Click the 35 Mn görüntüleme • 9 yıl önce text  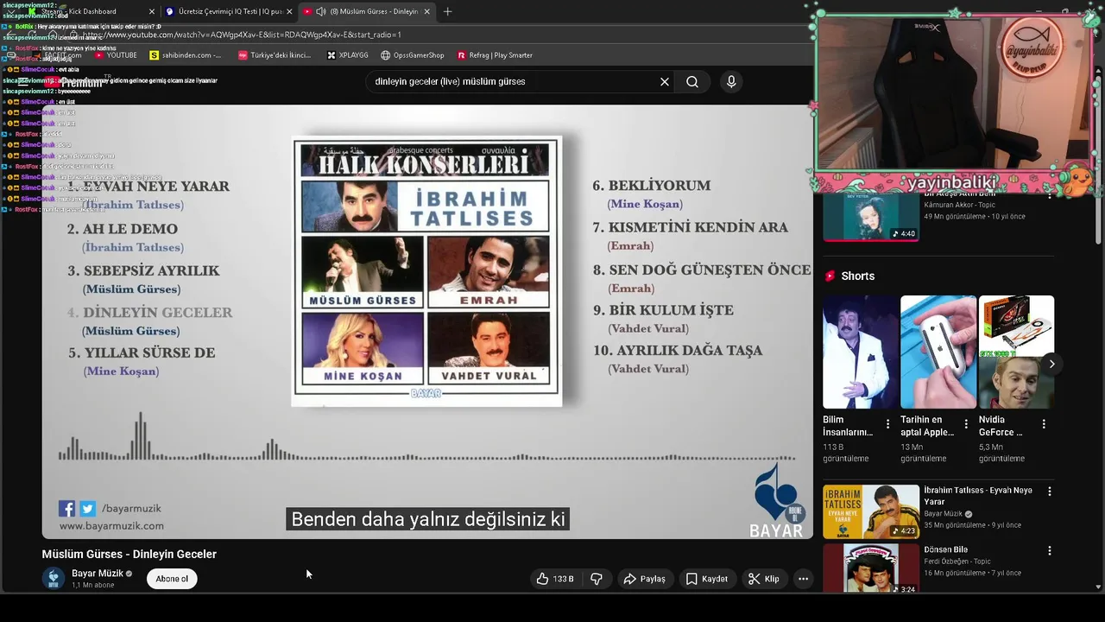[x=972, y=525]
